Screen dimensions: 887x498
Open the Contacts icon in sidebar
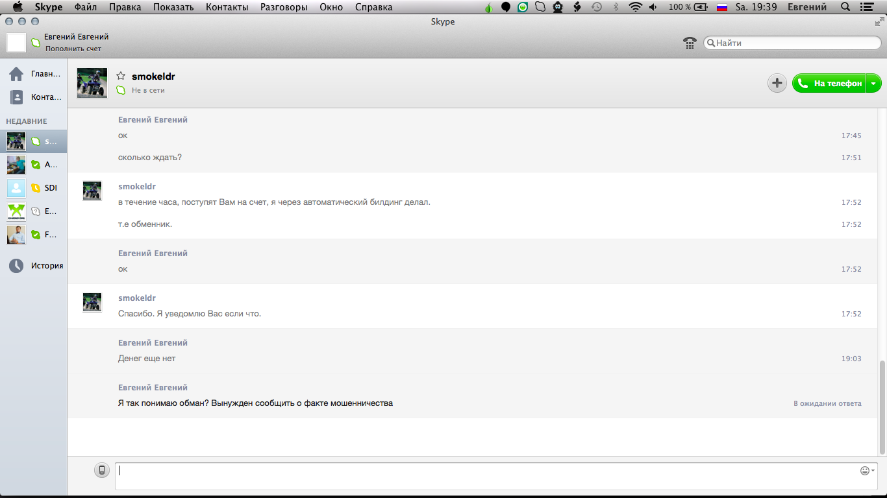tap(16, 97)
